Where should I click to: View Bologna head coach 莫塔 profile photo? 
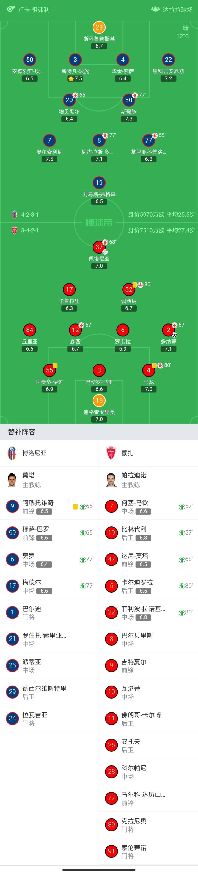pos(12,480)
